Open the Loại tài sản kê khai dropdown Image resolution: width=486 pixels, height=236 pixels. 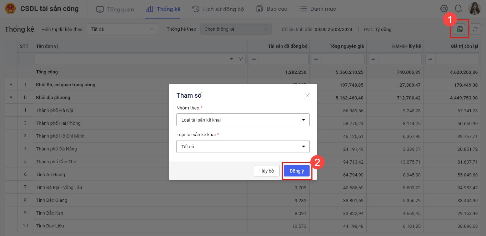pyautogui.click(x=243, y=147)
